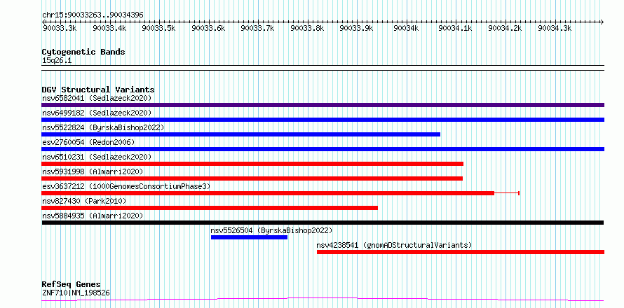The image size is (624, 308).
Task: Select the magenta ZNF710 gene track line
Action: pos(323,300)
